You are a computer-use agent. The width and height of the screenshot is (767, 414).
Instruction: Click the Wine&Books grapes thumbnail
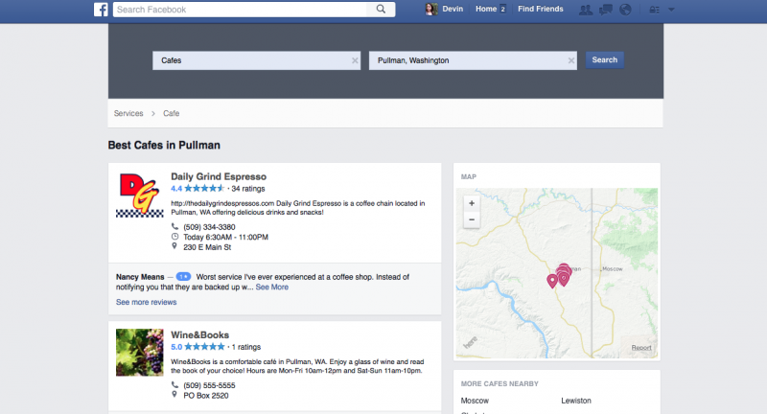pyautogui.click(x=139, y=353)
